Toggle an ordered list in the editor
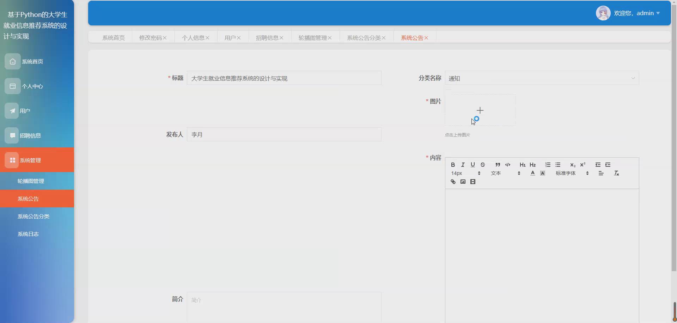 pyautogui.click(x=548, y=165)
